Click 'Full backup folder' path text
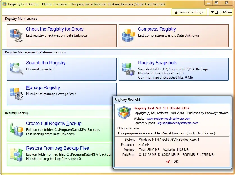 click(63, 130)
